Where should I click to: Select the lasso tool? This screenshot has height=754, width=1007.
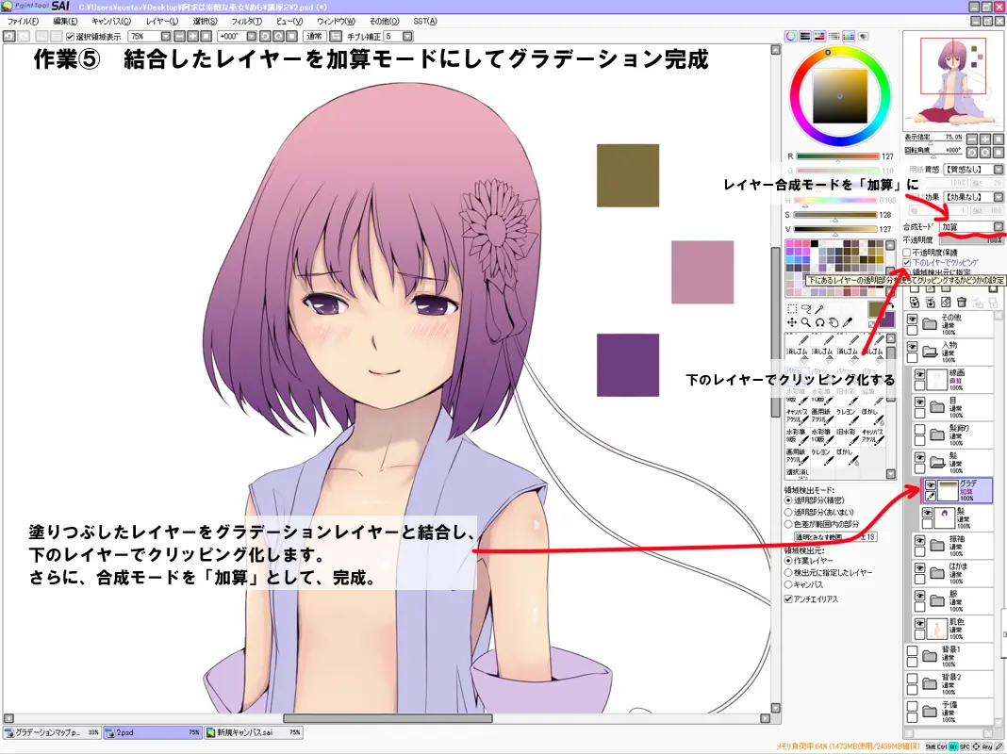tap(806, 309)
